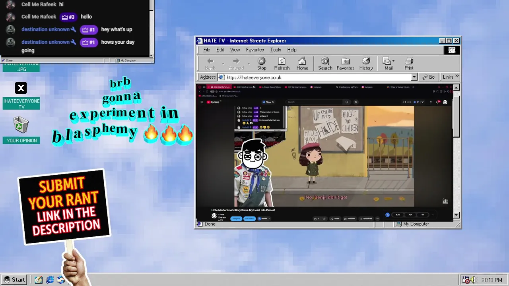Open YouTube notifications bell
The width and height of the screenshot is (509, 286).
[x=438, y=102]
